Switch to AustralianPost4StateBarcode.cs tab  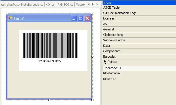pos(22,5)
